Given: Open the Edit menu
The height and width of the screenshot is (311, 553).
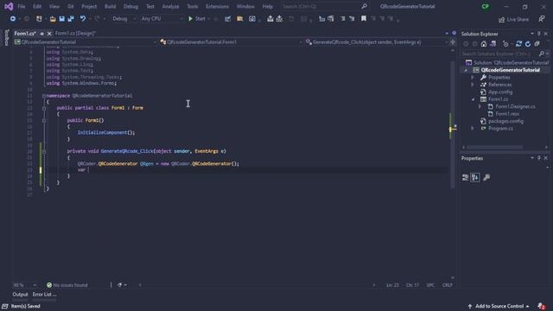Looking at the screenshot, I should coord(37,6).
